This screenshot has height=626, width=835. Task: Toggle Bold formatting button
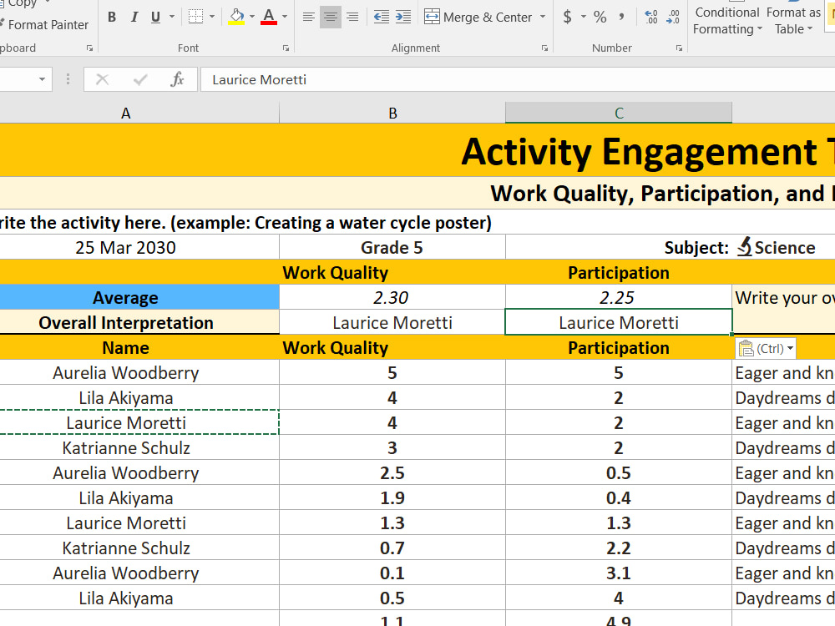point(112,17)
